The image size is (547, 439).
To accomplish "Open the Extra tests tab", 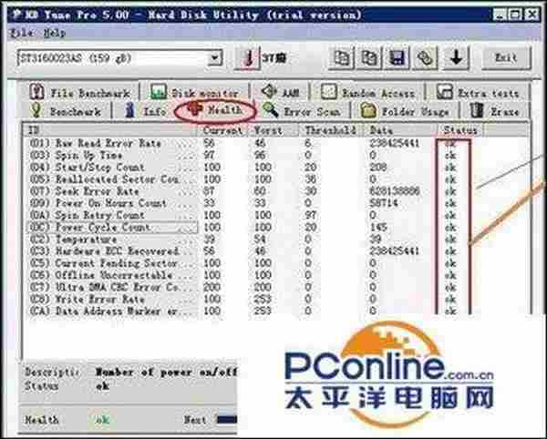I will (476, 92).
